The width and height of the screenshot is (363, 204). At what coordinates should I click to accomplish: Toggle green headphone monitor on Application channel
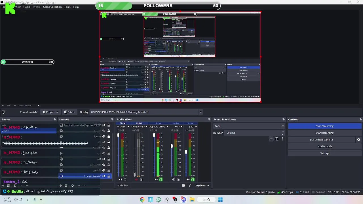point(161,179)
